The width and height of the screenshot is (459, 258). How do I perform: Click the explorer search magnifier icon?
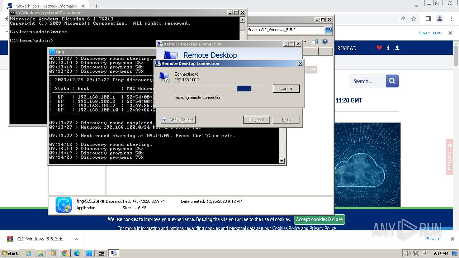click(x=328, y=30)
